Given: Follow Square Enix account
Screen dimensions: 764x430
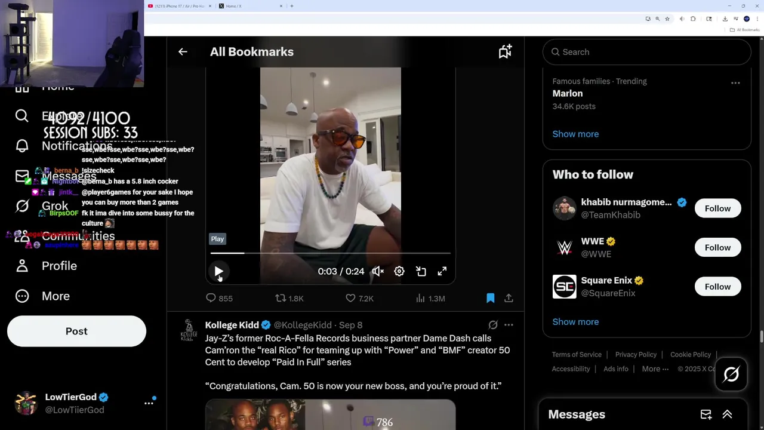Looking at the screenshot, I should point(717,287).
